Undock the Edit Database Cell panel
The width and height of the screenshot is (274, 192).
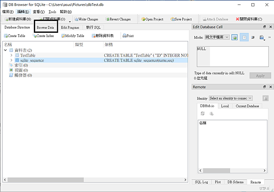pyautogui.click(x=264, y=27)
